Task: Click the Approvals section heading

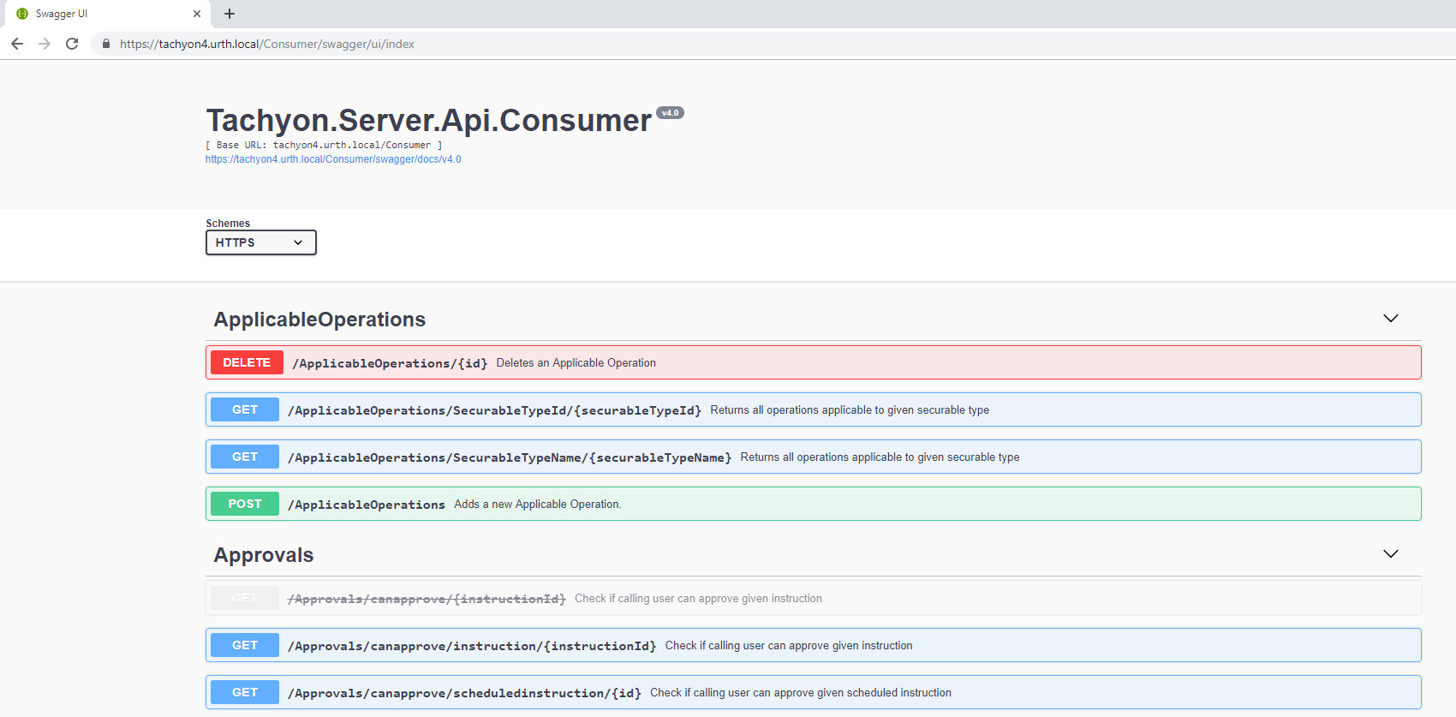Action: [x=264, y=555]
